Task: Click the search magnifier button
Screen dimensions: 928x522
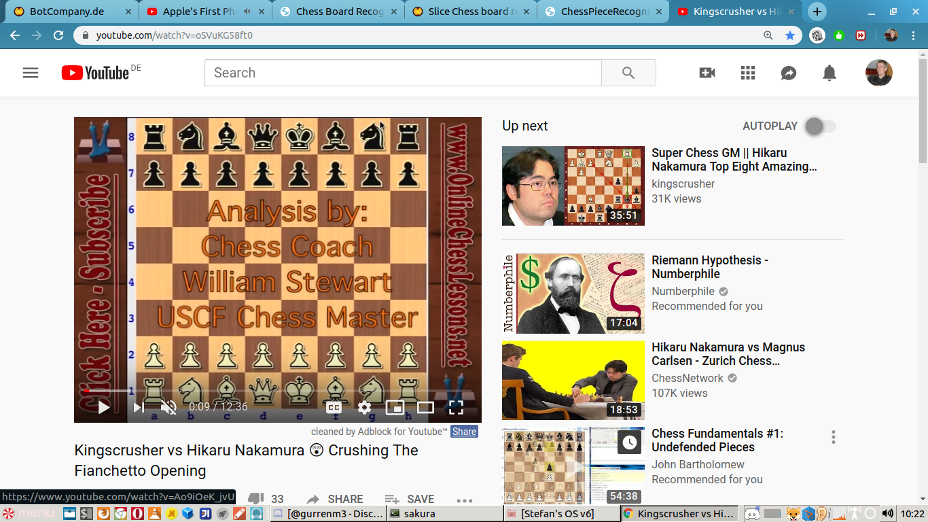Action: tap(628, 73)
